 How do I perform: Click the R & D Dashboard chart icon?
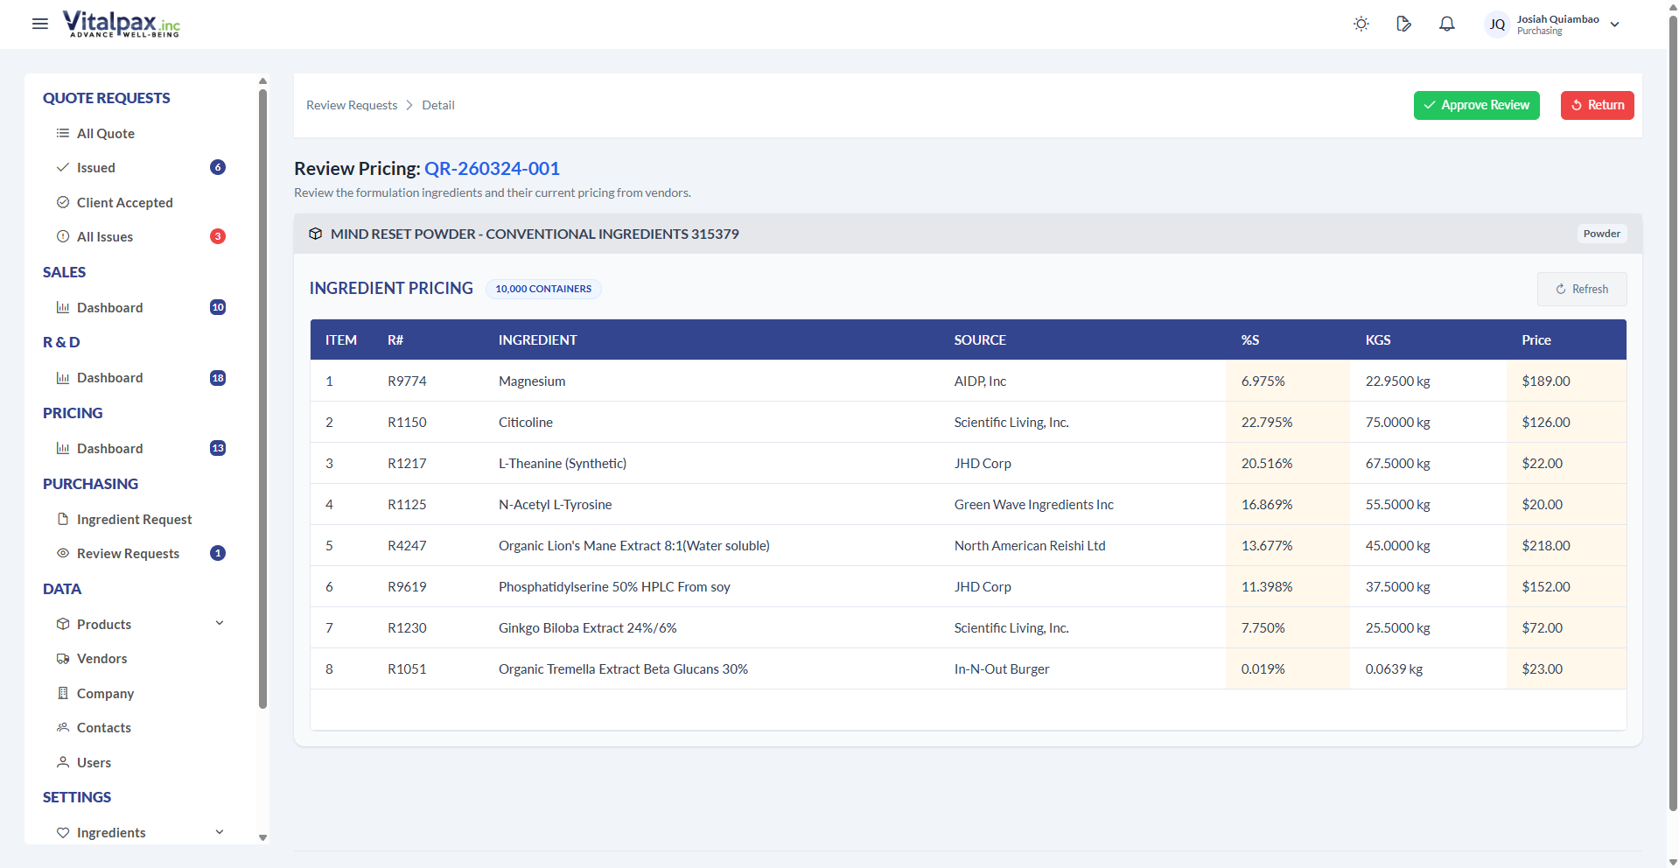pos(63,378)
